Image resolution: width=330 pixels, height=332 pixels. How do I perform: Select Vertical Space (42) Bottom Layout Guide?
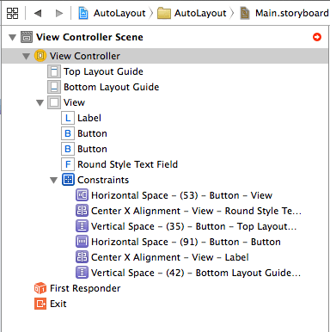click(x=196, y=273)
